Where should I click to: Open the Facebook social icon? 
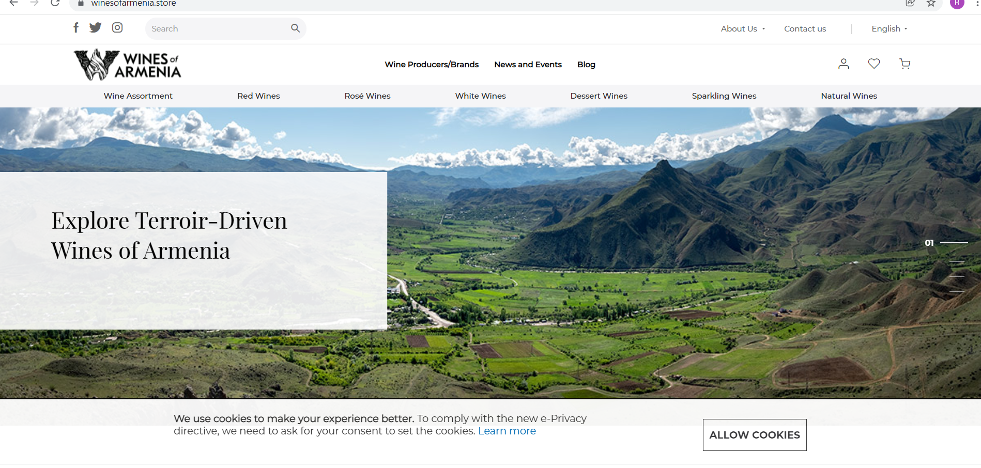pos(76,28)
